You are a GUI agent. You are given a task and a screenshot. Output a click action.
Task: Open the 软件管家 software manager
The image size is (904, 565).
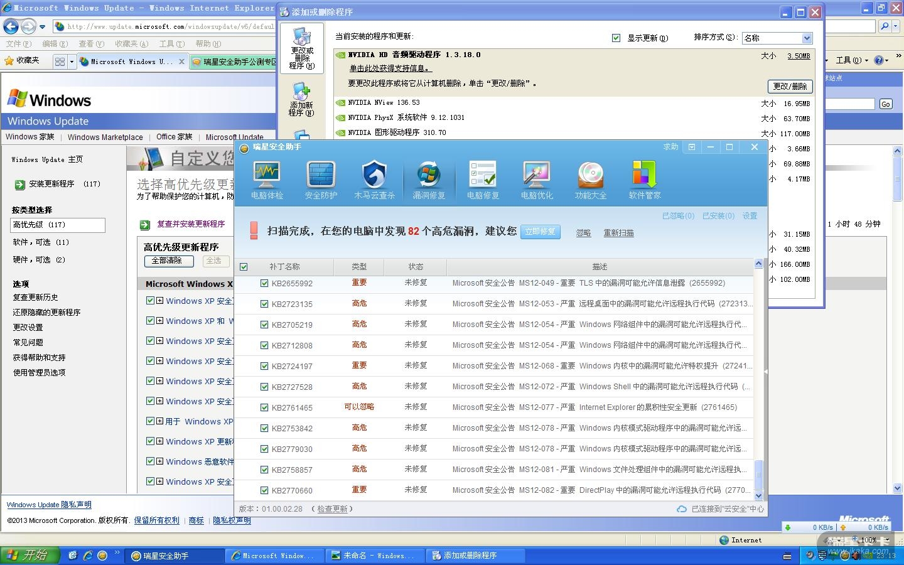(x=645, y=180)
